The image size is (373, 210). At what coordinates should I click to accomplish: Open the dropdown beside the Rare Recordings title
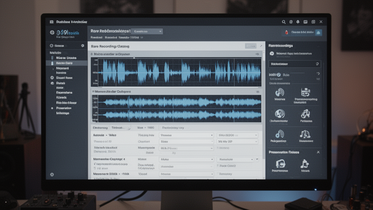point(146,31)
